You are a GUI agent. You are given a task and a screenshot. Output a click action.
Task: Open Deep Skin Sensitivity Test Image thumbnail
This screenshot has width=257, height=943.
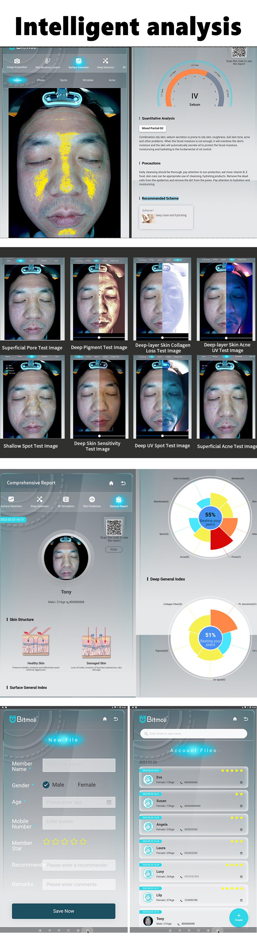[x=99, y=397]
